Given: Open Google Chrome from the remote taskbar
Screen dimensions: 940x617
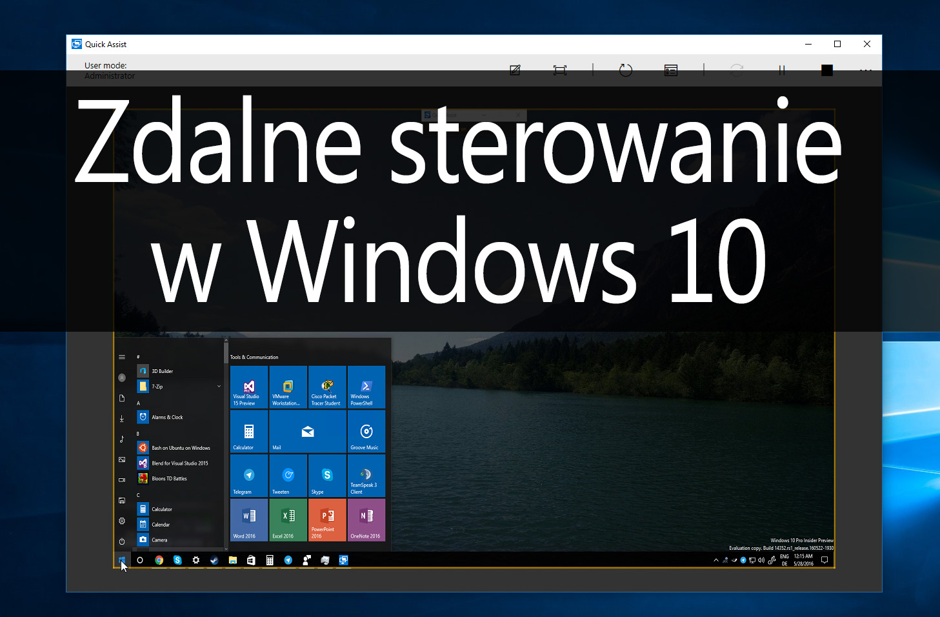Looking at the screenshot, I should click(x=159, y=560).
